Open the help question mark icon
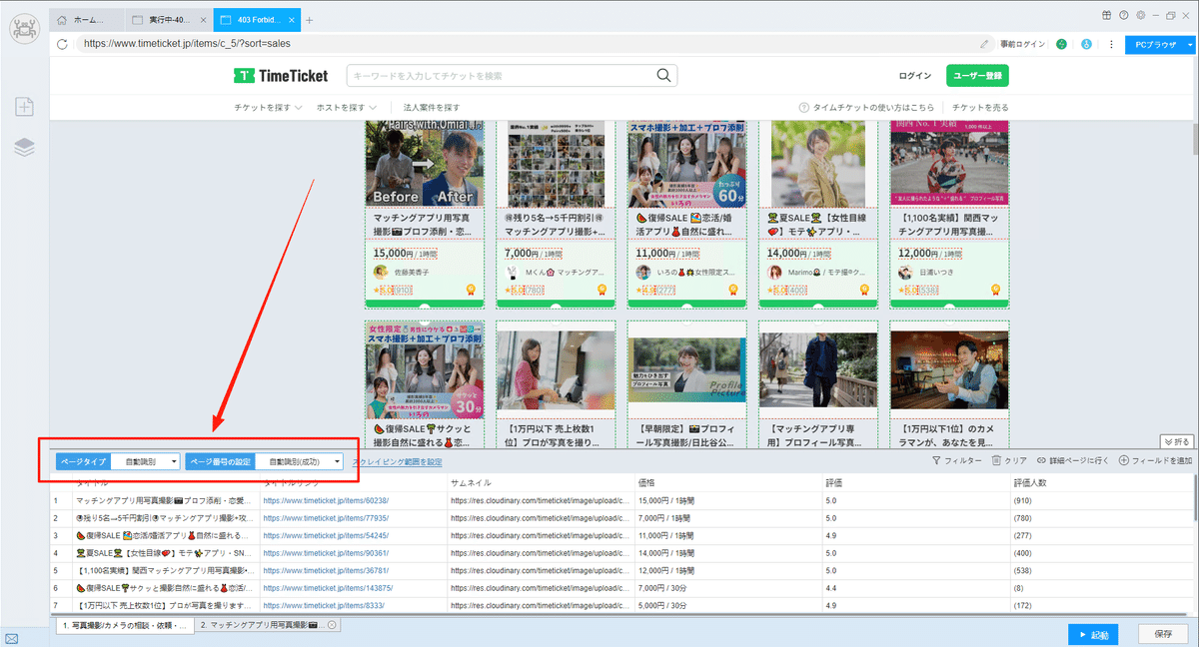The image size is (1199, 647). pyautogui.click(x=1124, y=15)
